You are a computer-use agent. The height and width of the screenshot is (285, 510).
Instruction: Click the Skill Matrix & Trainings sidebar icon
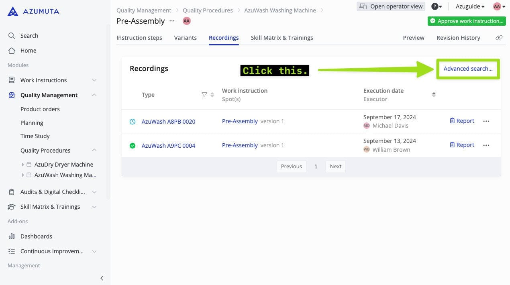pos(12,206)
